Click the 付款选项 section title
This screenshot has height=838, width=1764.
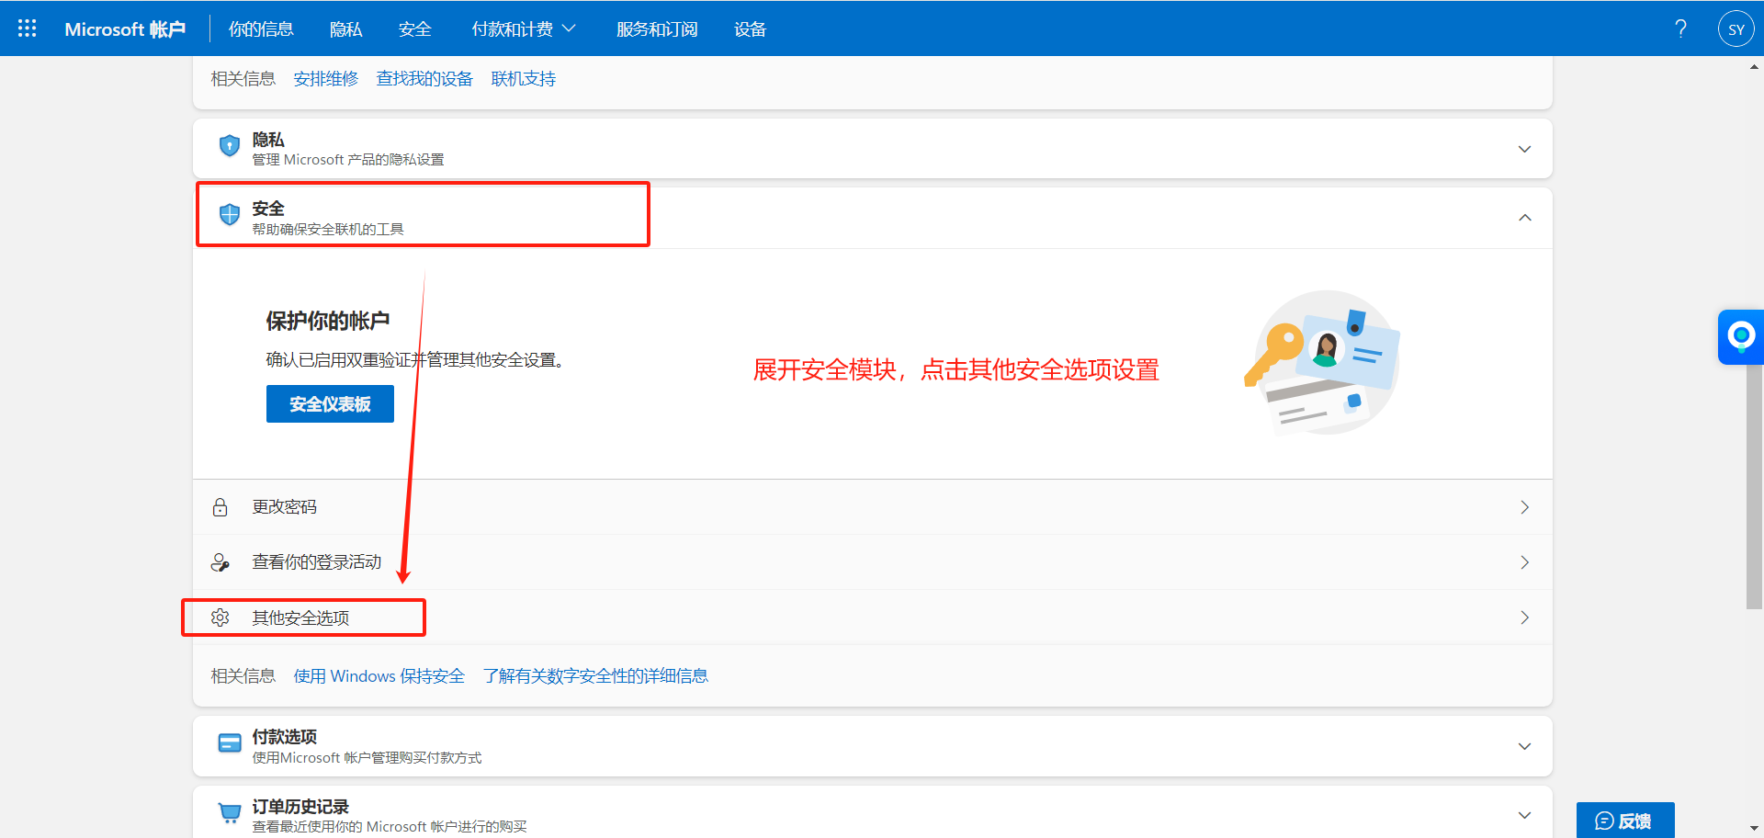coord(285,737)
